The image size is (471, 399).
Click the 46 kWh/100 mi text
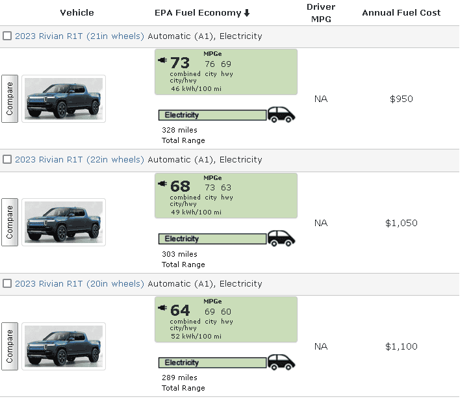click(x=196, y=88)
